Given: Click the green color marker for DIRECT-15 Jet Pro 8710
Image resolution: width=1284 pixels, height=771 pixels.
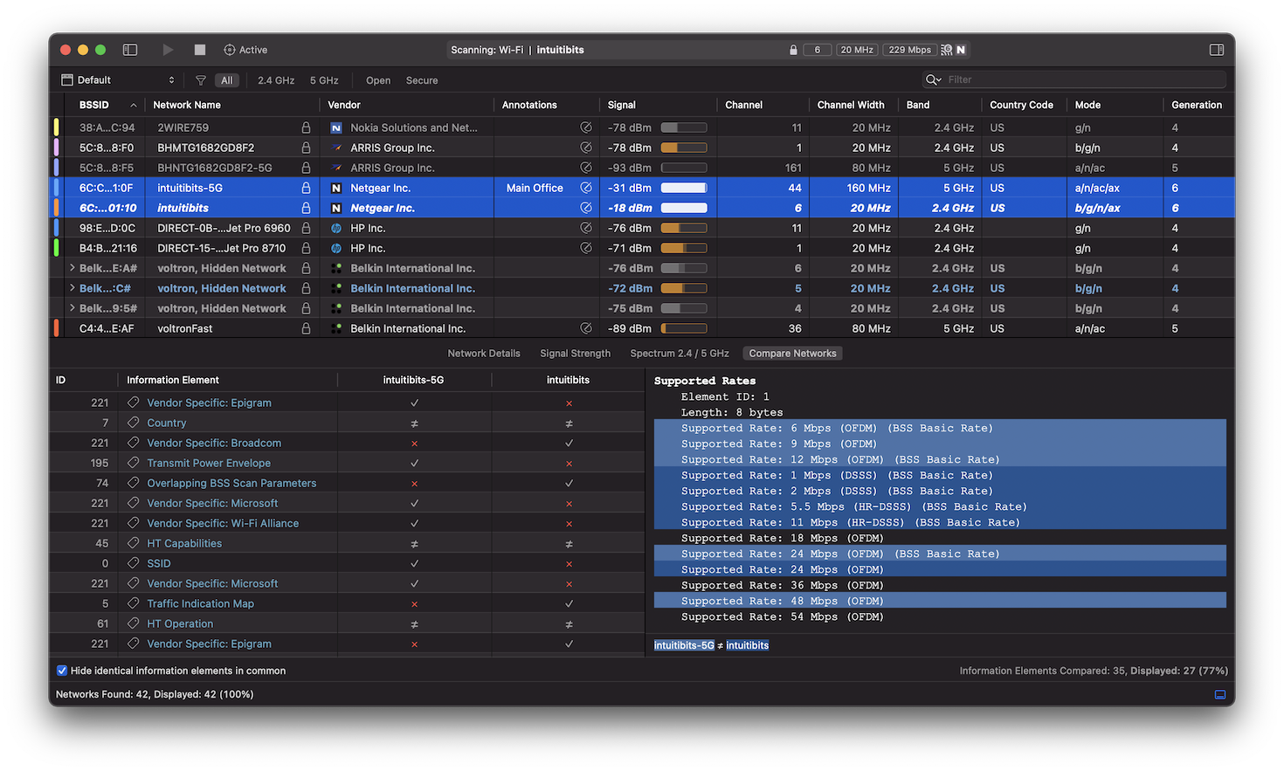Looking at the screenshot, I should [57, 248].
